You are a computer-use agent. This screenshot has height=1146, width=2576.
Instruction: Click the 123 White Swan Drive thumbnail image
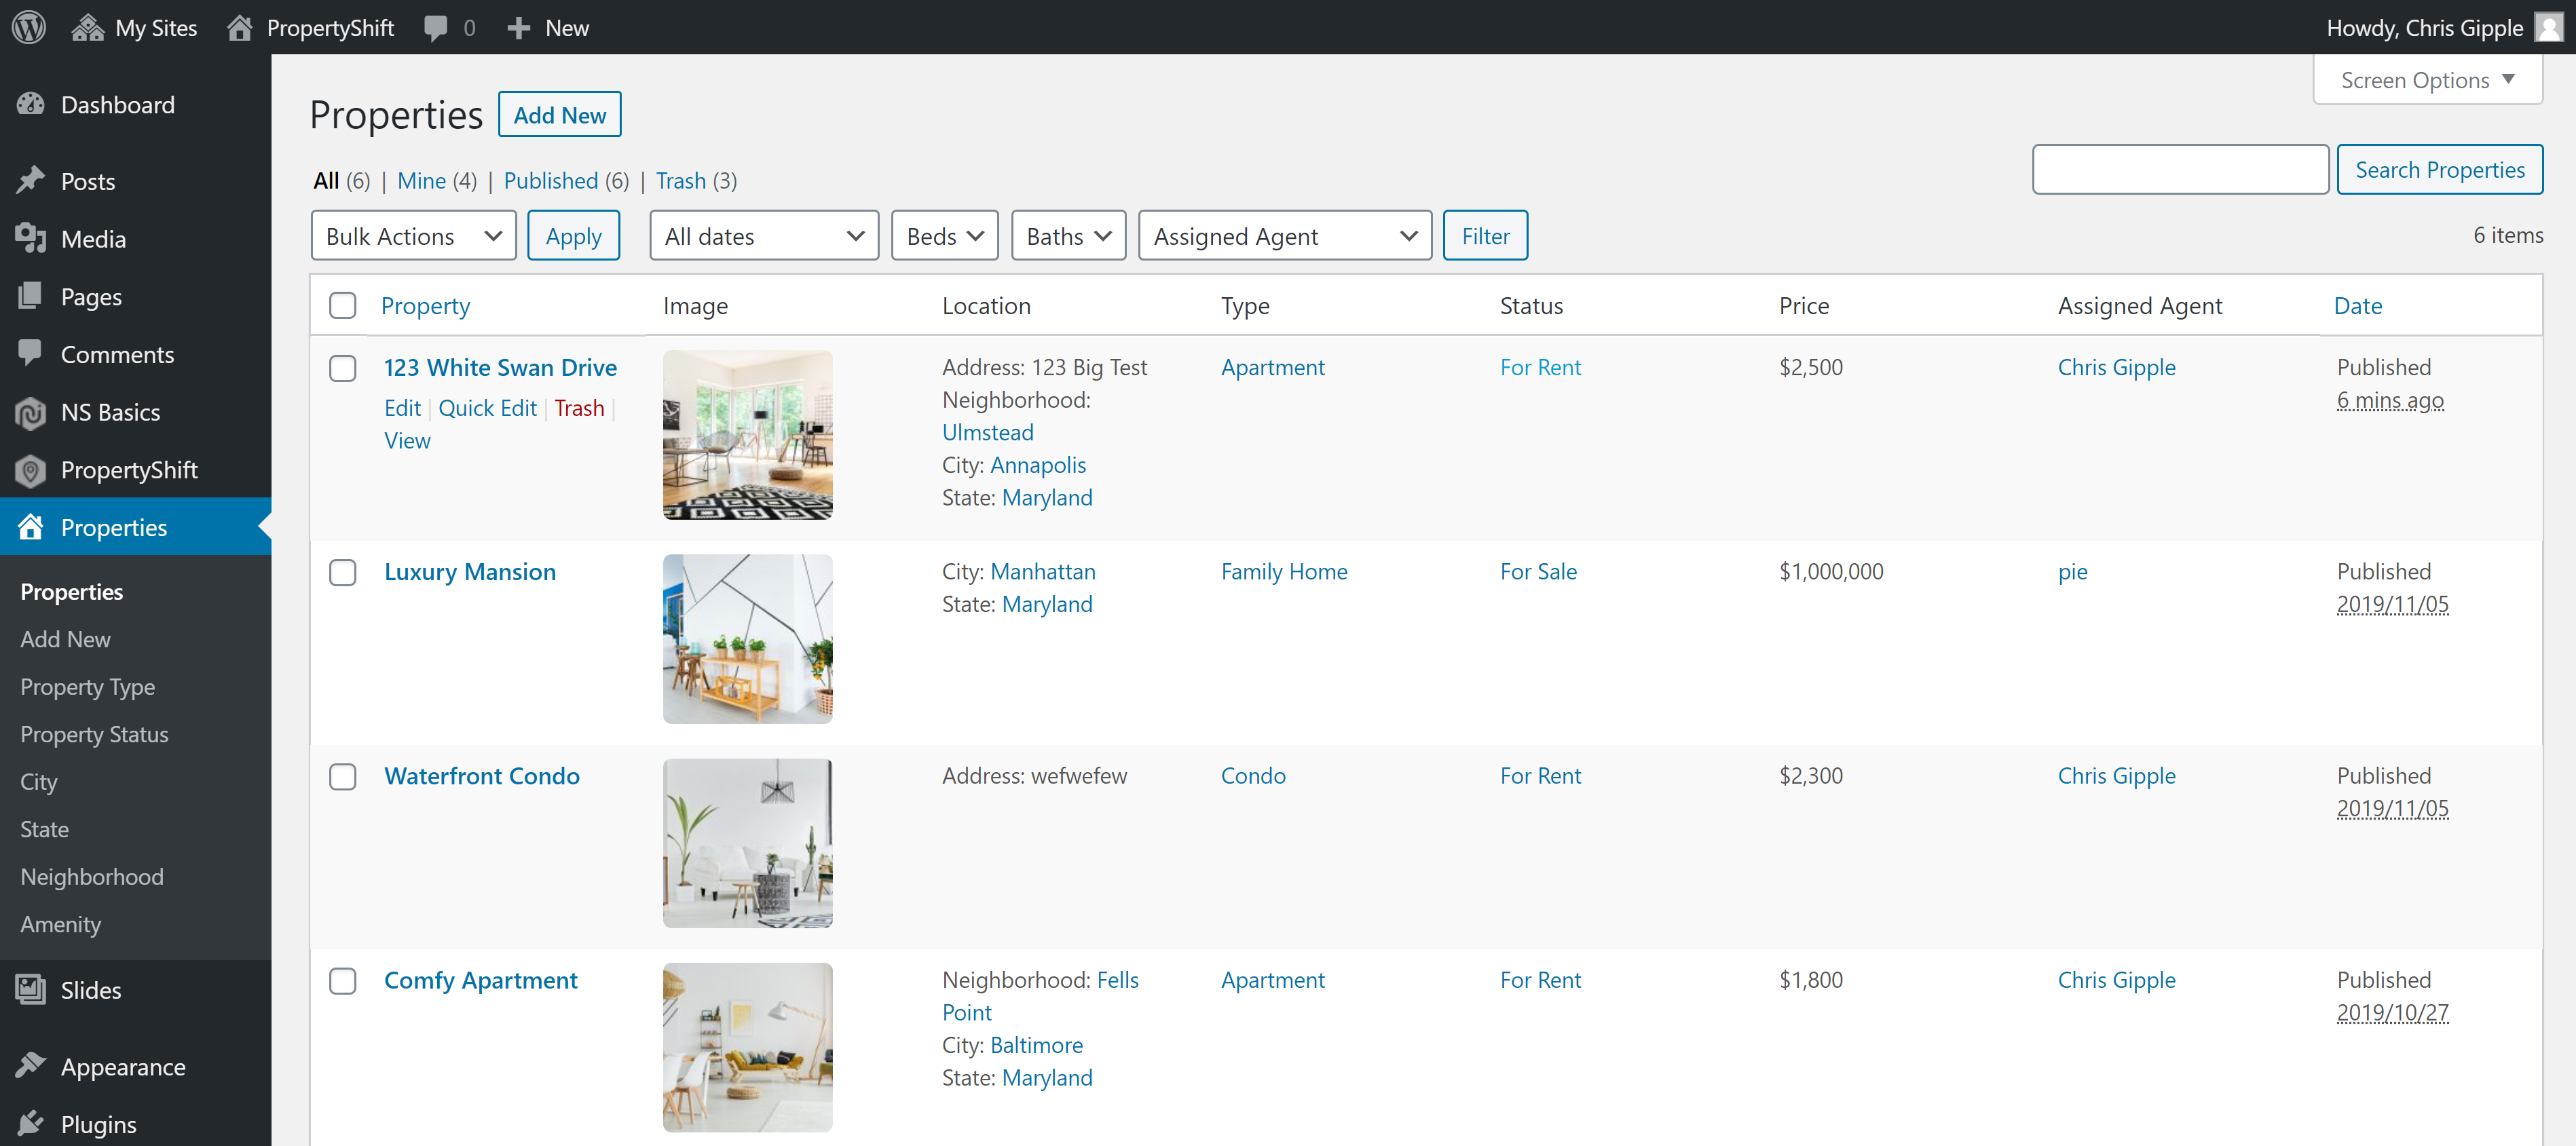747,434
